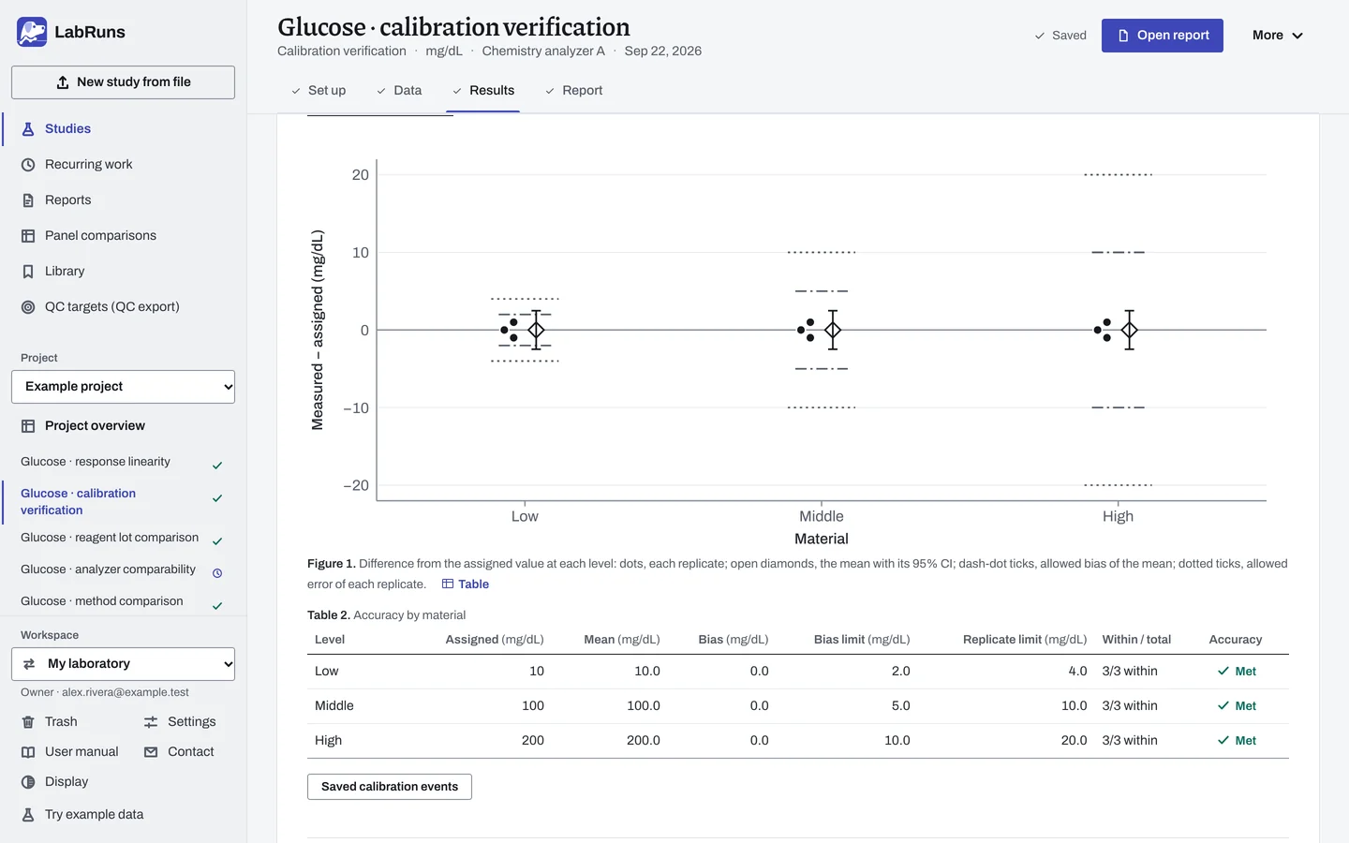Click the Reports document icon

tap(28, 200)
